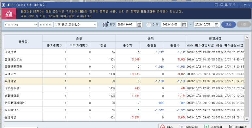Select the 슬고바이오 row
Viewport: 252px width, 128px height.
coord(124,96)
